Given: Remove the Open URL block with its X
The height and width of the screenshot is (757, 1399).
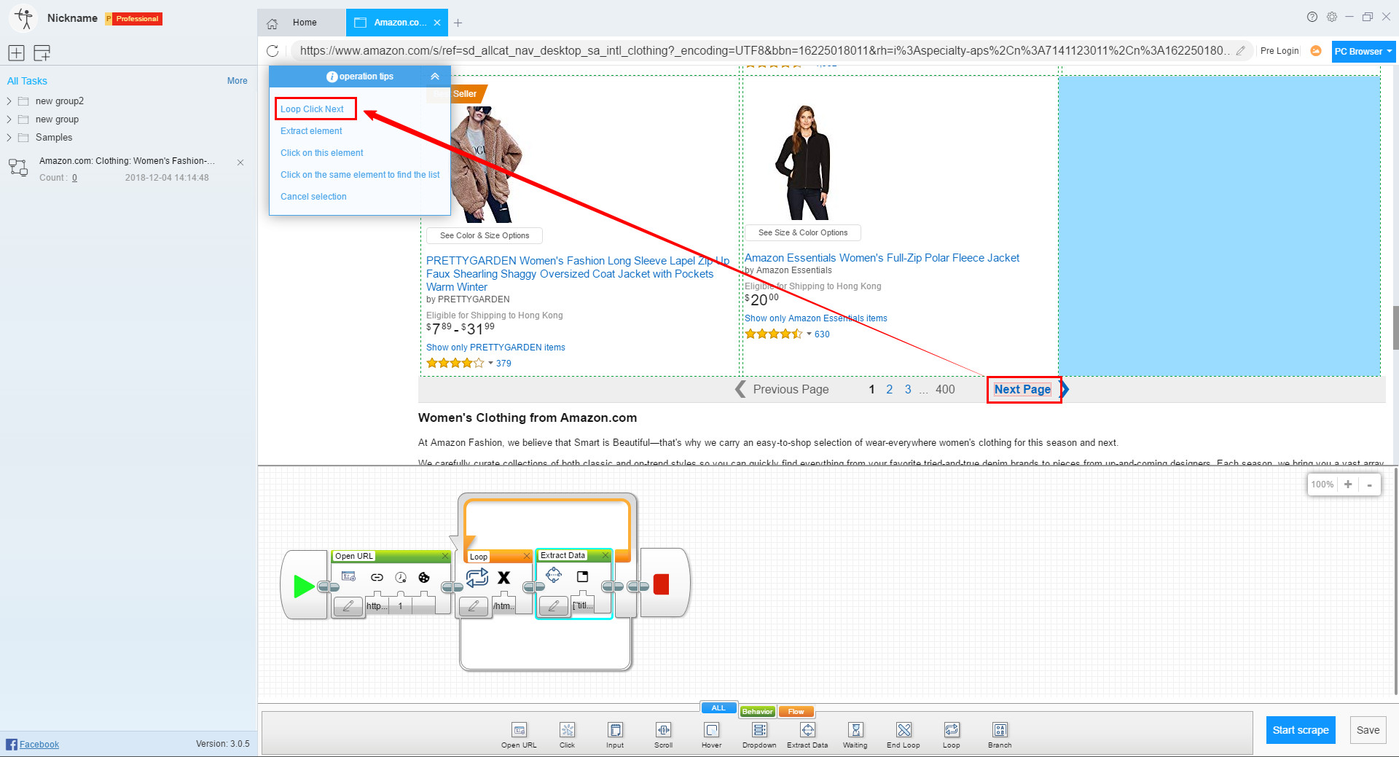Looking at the screenshot, I should [x=445, y=556].
